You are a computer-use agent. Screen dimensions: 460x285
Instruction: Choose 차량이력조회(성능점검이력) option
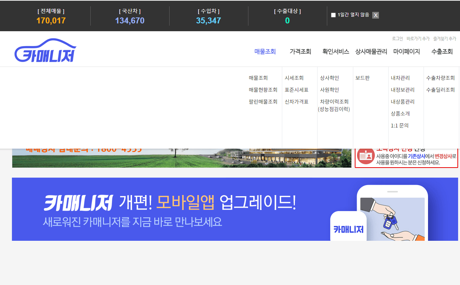pyautogui.click(x=334, y=105)
